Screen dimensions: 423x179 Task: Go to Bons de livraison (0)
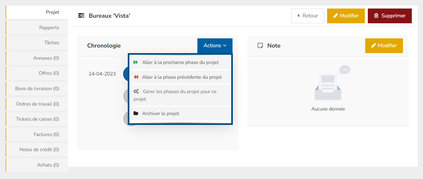pyautogui.click(x=37, y=89)
